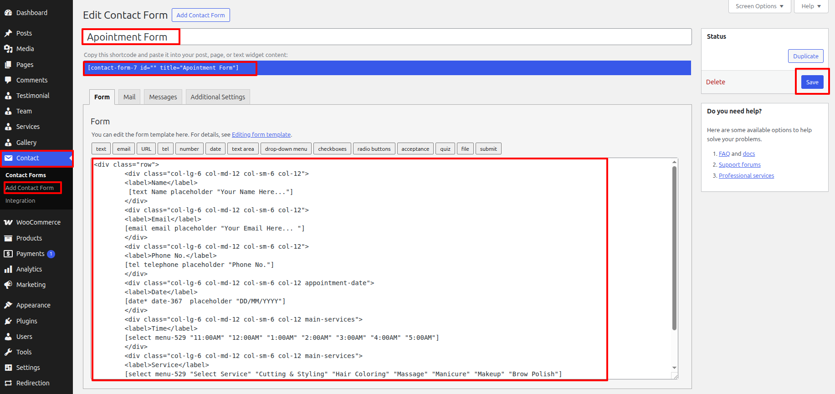Image resolution: width=835 pixels, height=394 pixels.
Task: Insert a radio buttons form tag
Action: (x=374, y=149)
